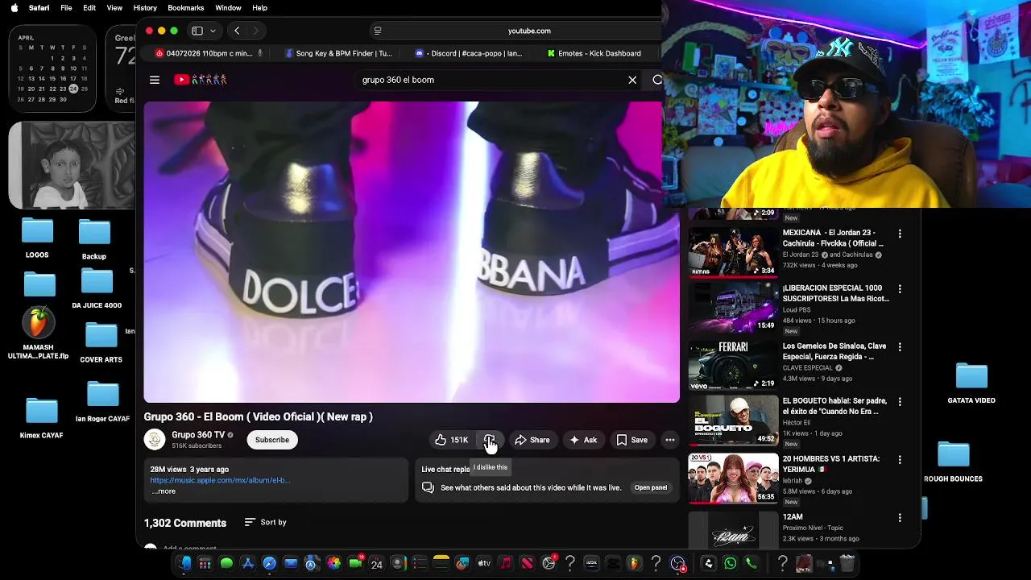
Task: Click the search magnifier next to the query
Action: 656,80
